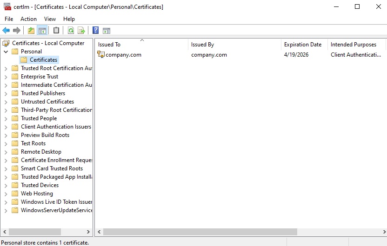Select the Web Hosting folder
This screenshot has height=246, width=387.
point(37,194)
